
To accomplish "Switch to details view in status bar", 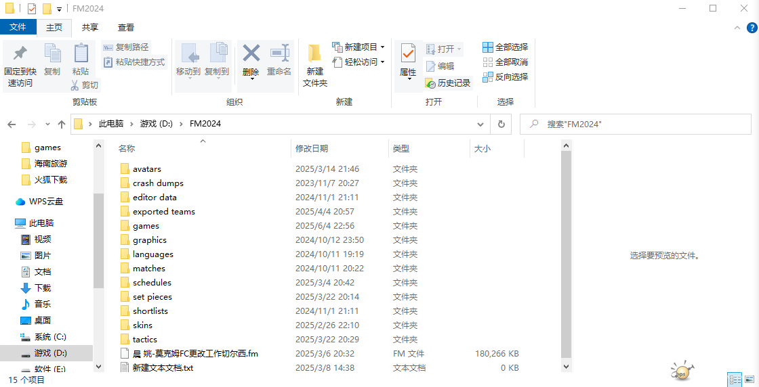I will coord(734,380).
